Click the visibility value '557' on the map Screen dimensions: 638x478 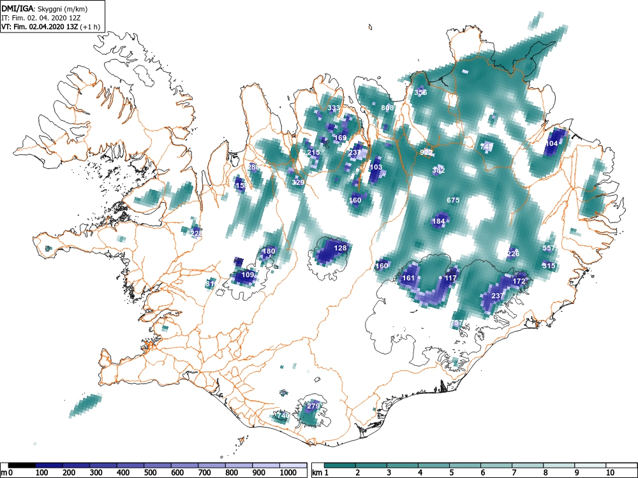pos(549,248)
